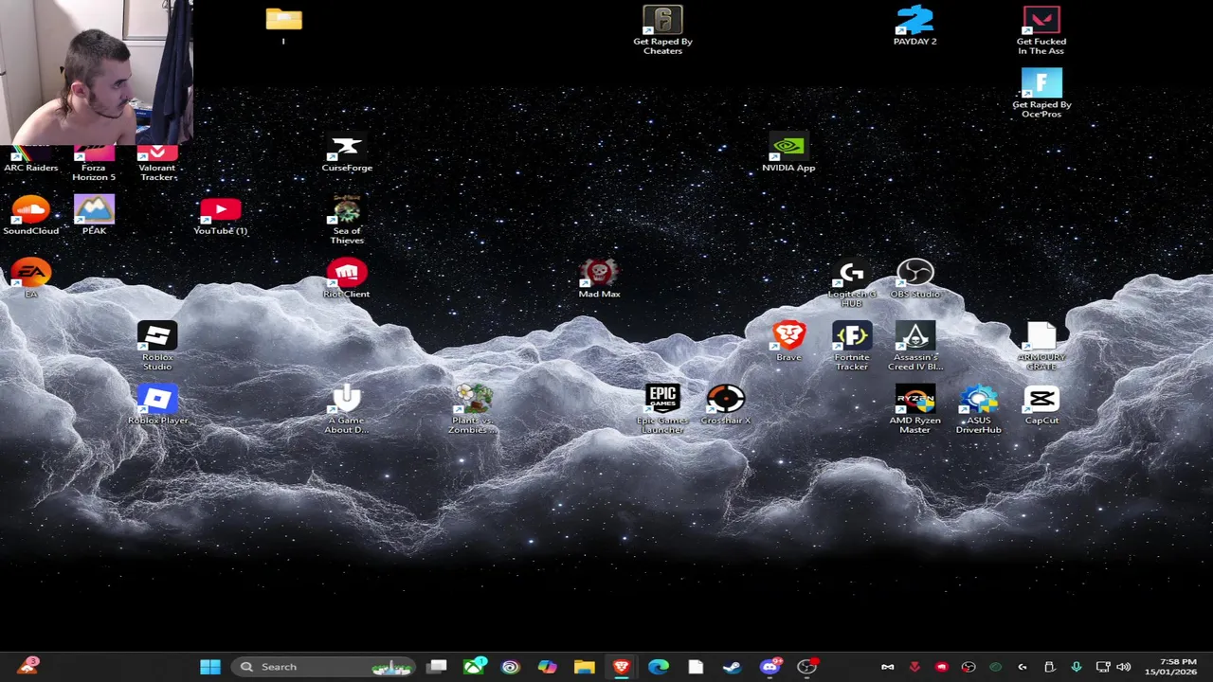This screenshot has height=682, width=1213.
Task: Launch the PEAK game icon
Action: tap(94, 217)
